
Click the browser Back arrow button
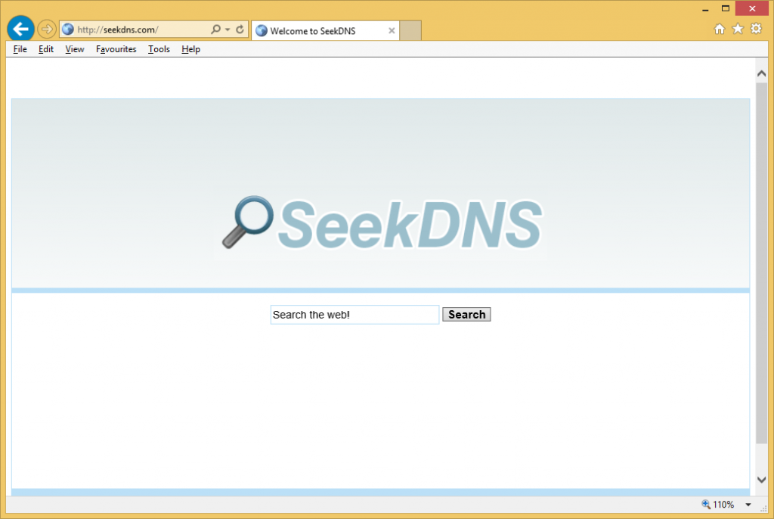pos(20,30)
